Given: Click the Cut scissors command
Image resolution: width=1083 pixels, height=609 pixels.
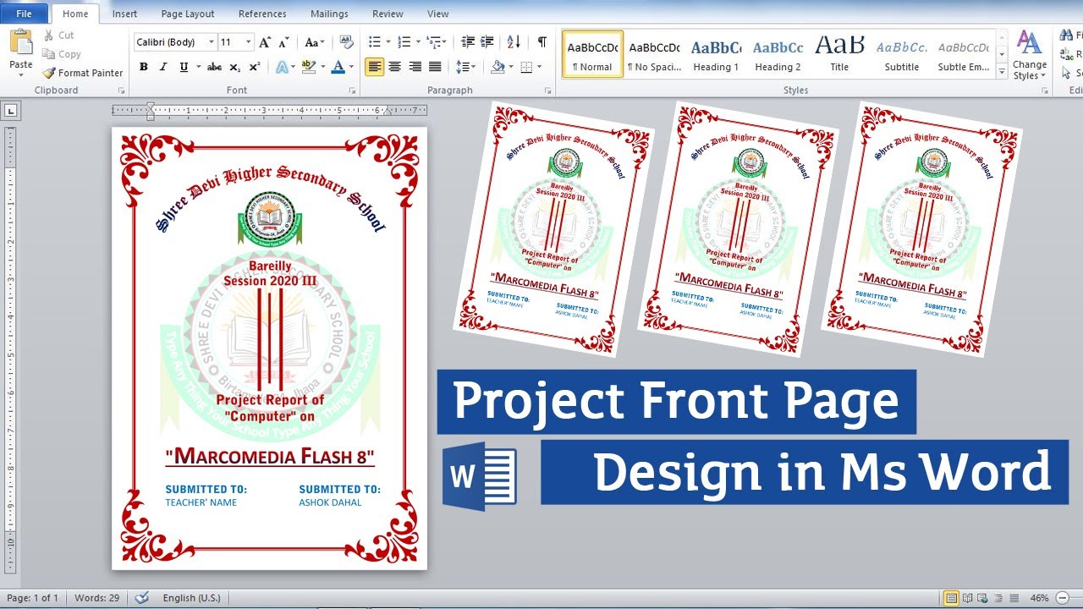Looking at the screenshot, I should (x=58, y=36).
